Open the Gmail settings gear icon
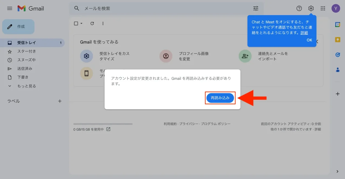 [x=311, y=8]
